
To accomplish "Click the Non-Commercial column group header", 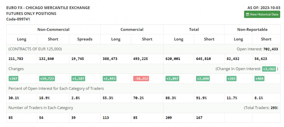I will tap(53, 30).
